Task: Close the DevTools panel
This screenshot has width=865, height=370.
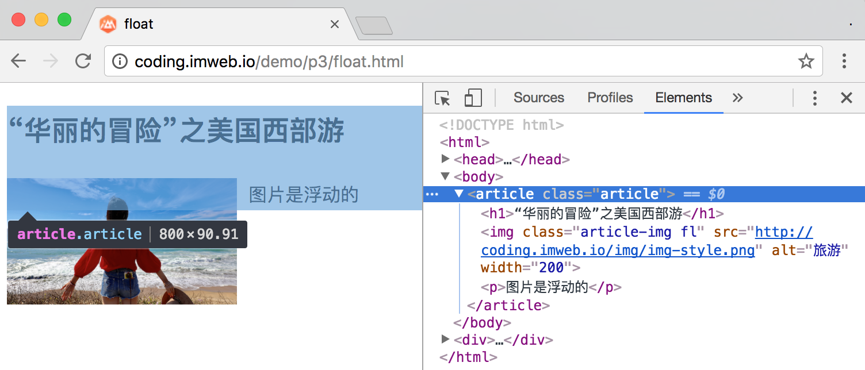Action: (846, 98)
